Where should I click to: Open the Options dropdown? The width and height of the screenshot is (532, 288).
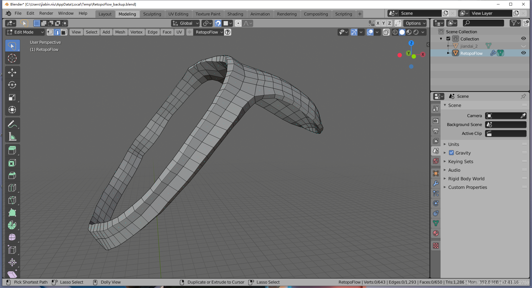coord(415,23)
